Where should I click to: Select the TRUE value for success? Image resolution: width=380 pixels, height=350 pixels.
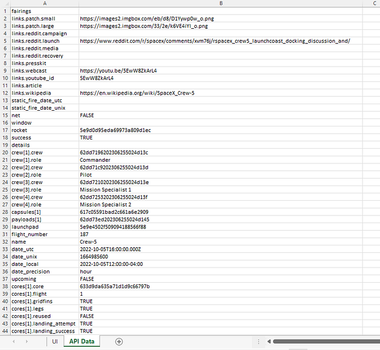pyautogui.click(x=221, y=138)
